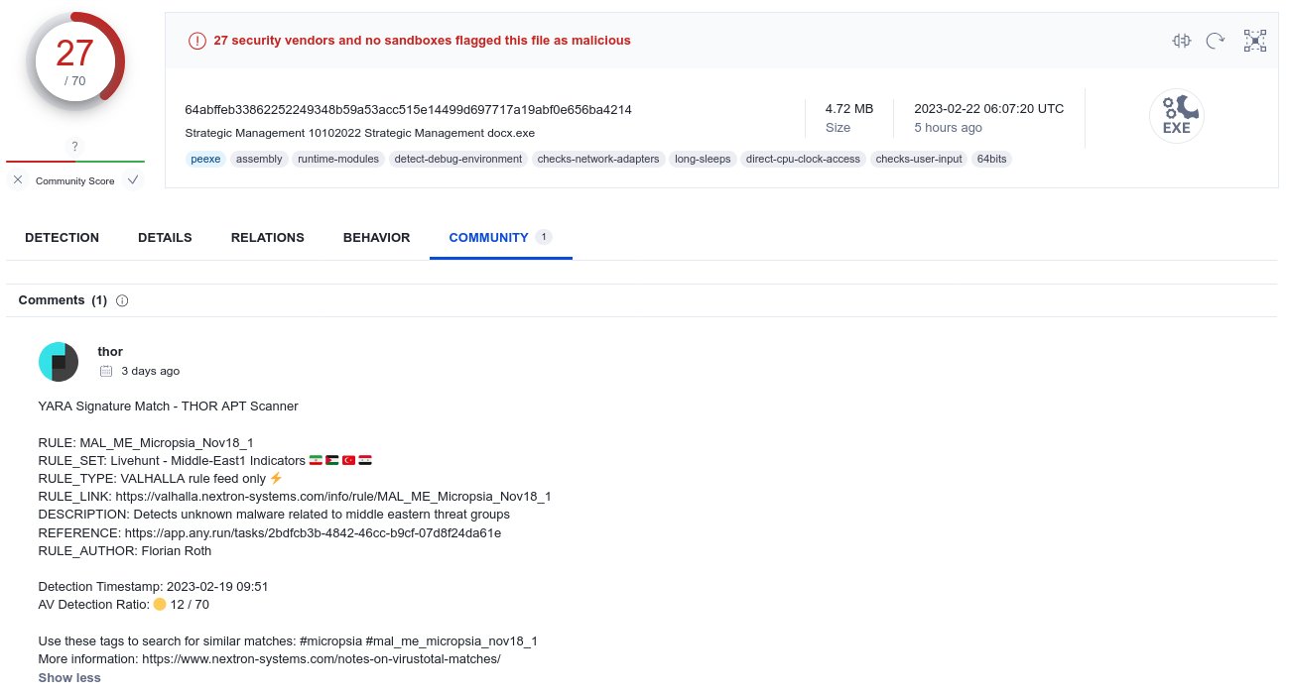Select the file's SHA-256 hash text
Image resolution: width=1289 pixels, height=695 pixels.
[x=410, y=109]
